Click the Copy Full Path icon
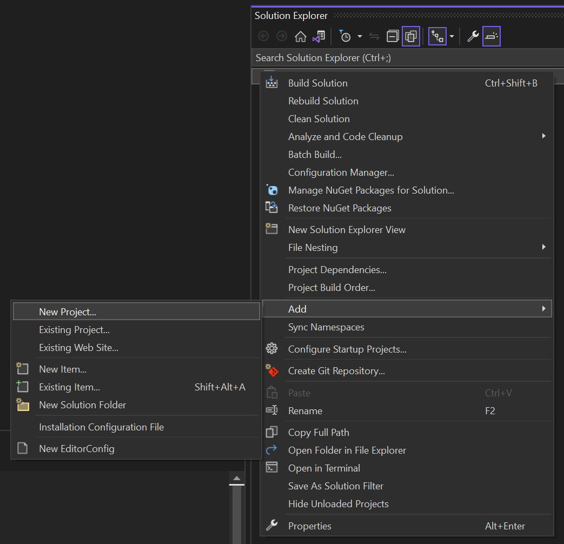Viewport: 564px width, 544px height. 271,432
